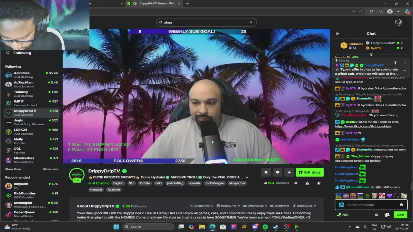Viewport: 413px width, 232px height.
Task: Click the chat identity badge icon
Action: pos(341,205)
